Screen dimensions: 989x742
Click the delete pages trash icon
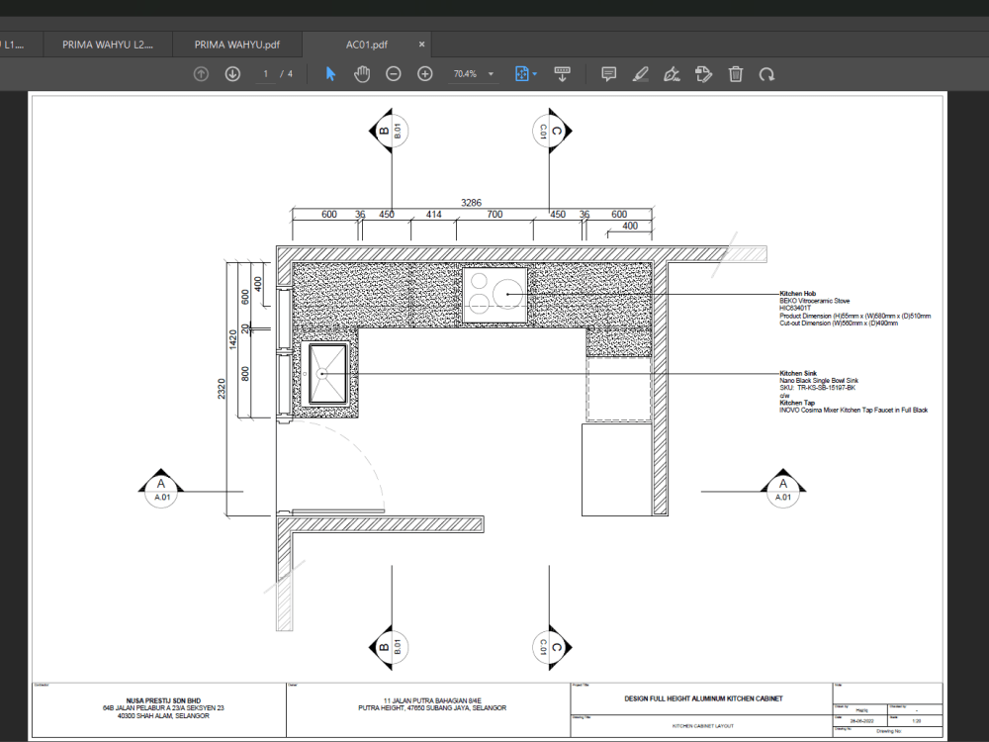coord(736,73)
